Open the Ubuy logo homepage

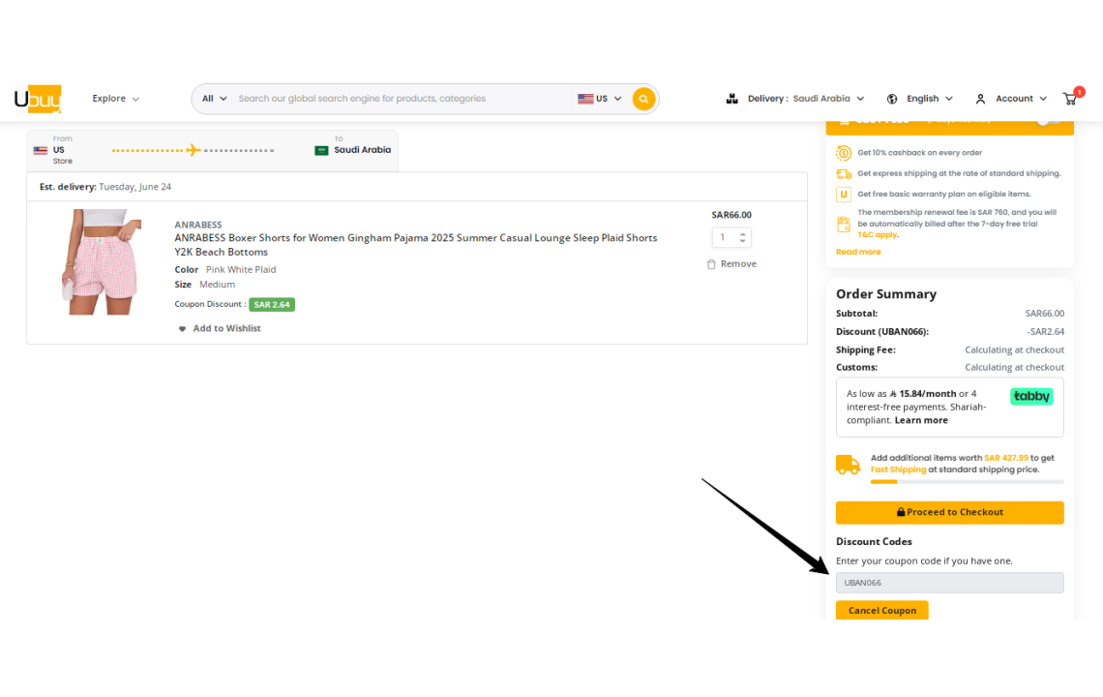[x=38, y=99]
